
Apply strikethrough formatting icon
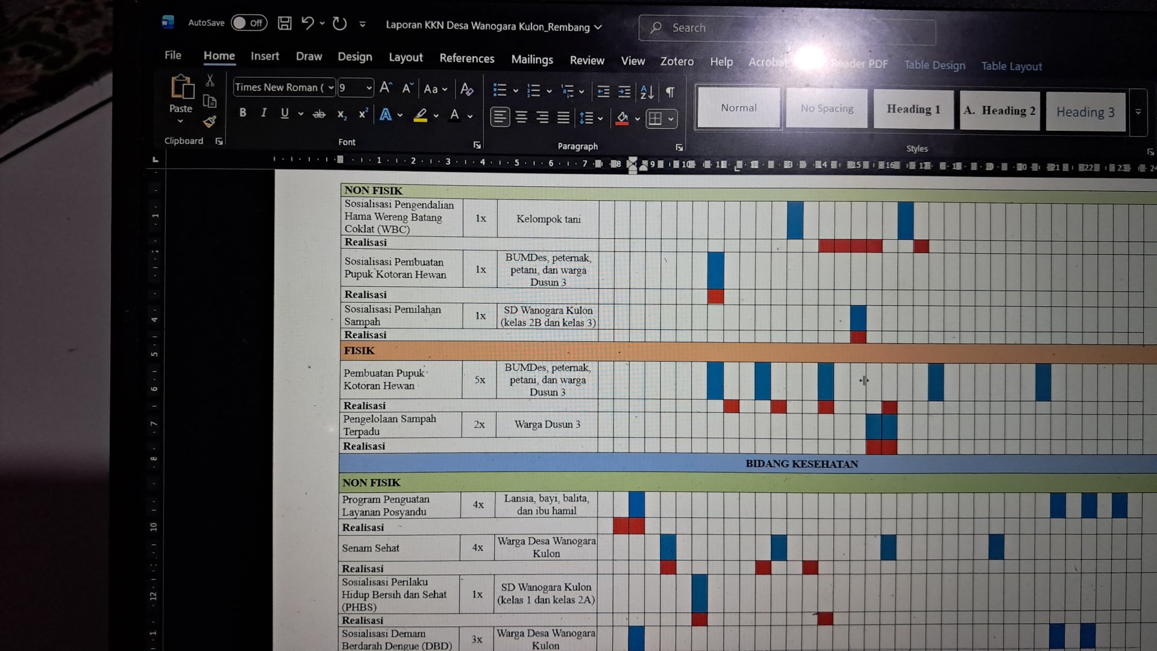pos(319,114)
